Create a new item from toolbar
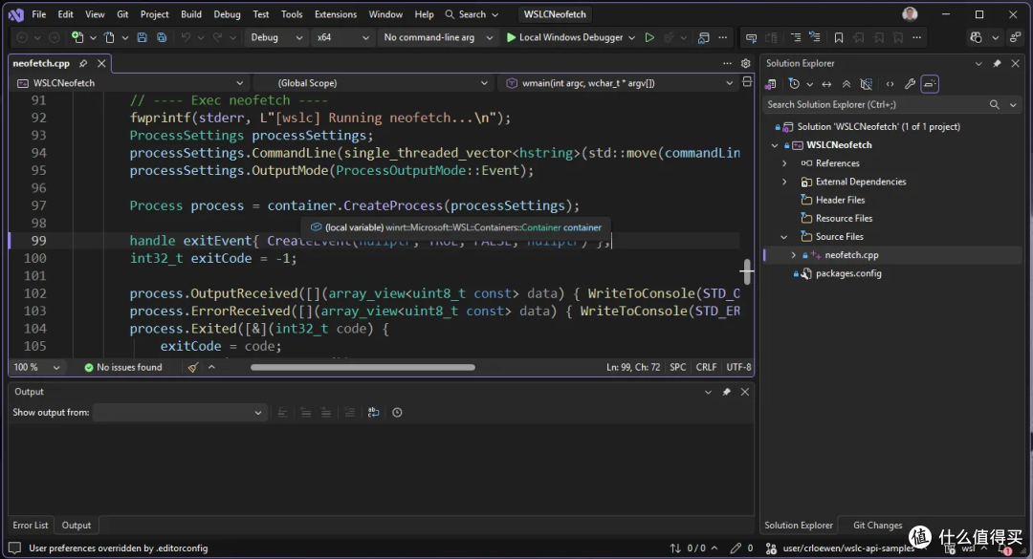The image size is (1033, 559). [77, 37]
